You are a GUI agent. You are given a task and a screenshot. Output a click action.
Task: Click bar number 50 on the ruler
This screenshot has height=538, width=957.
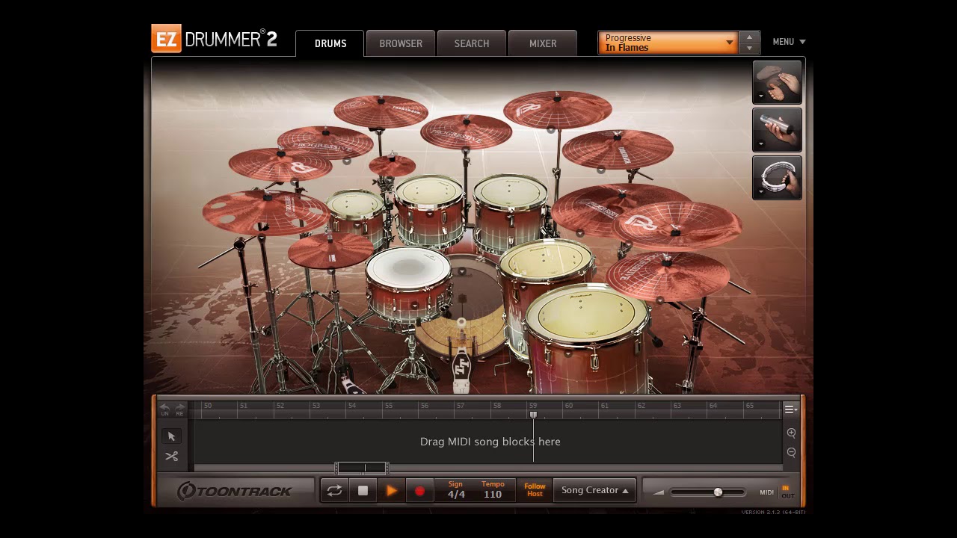[208, 406]
